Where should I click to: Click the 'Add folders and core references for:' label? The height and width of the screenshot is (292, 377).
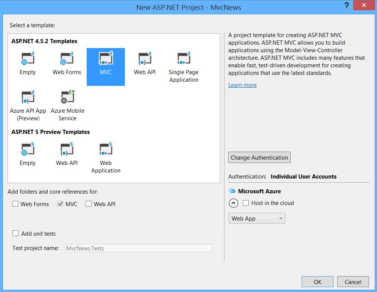[x=53, y=192]
